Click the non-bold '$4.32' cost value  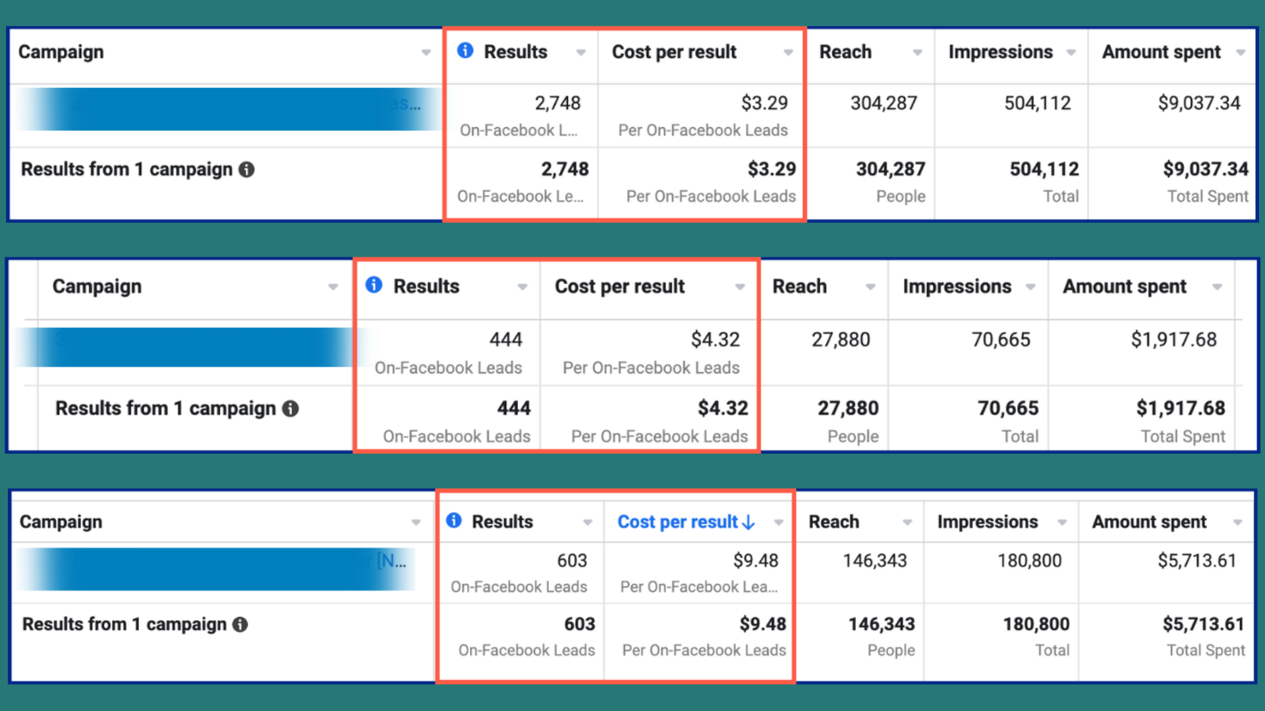point(716,340)
